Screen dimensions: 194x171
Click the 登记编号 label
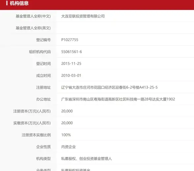[44, 40]
